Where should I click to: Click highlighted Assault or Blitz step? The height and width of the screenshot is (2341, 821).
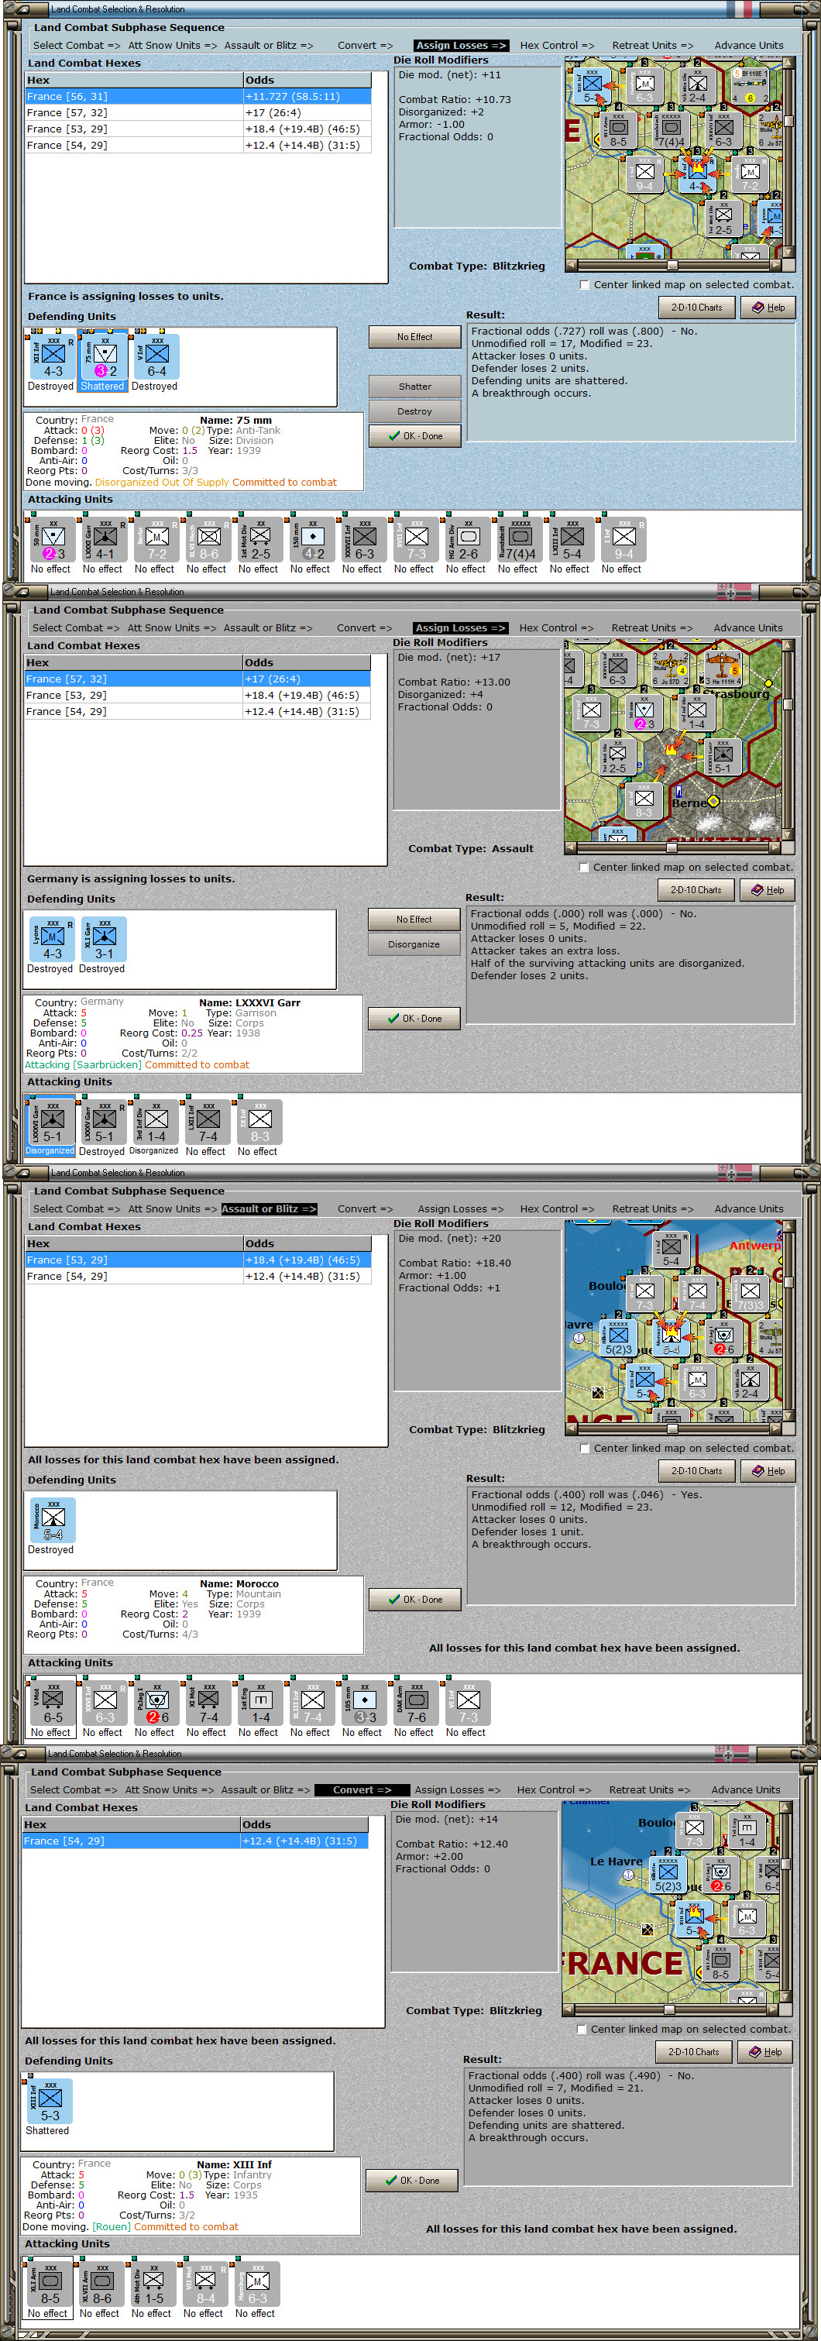click(269, 1208)
